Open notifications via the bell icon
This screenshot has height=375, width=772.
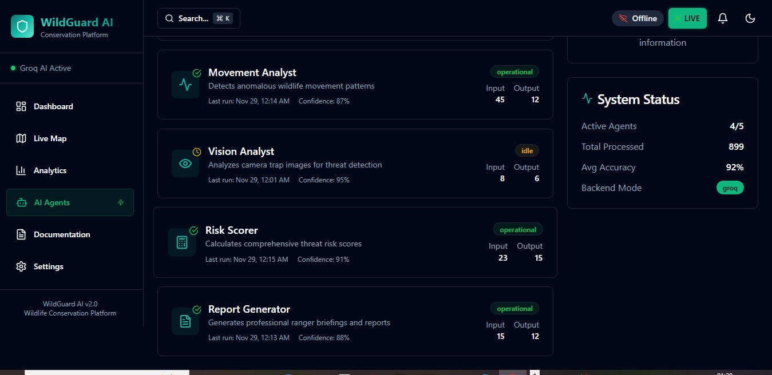(722, 18)
